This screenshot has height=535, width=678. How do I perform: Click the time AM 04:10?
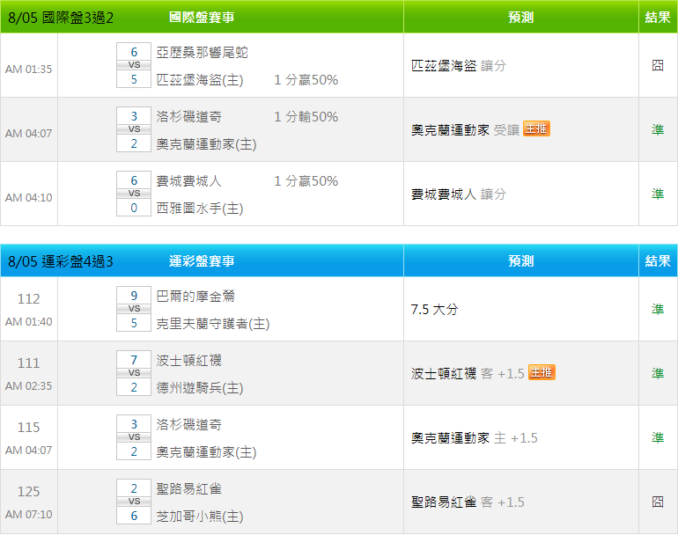[28, 197]
